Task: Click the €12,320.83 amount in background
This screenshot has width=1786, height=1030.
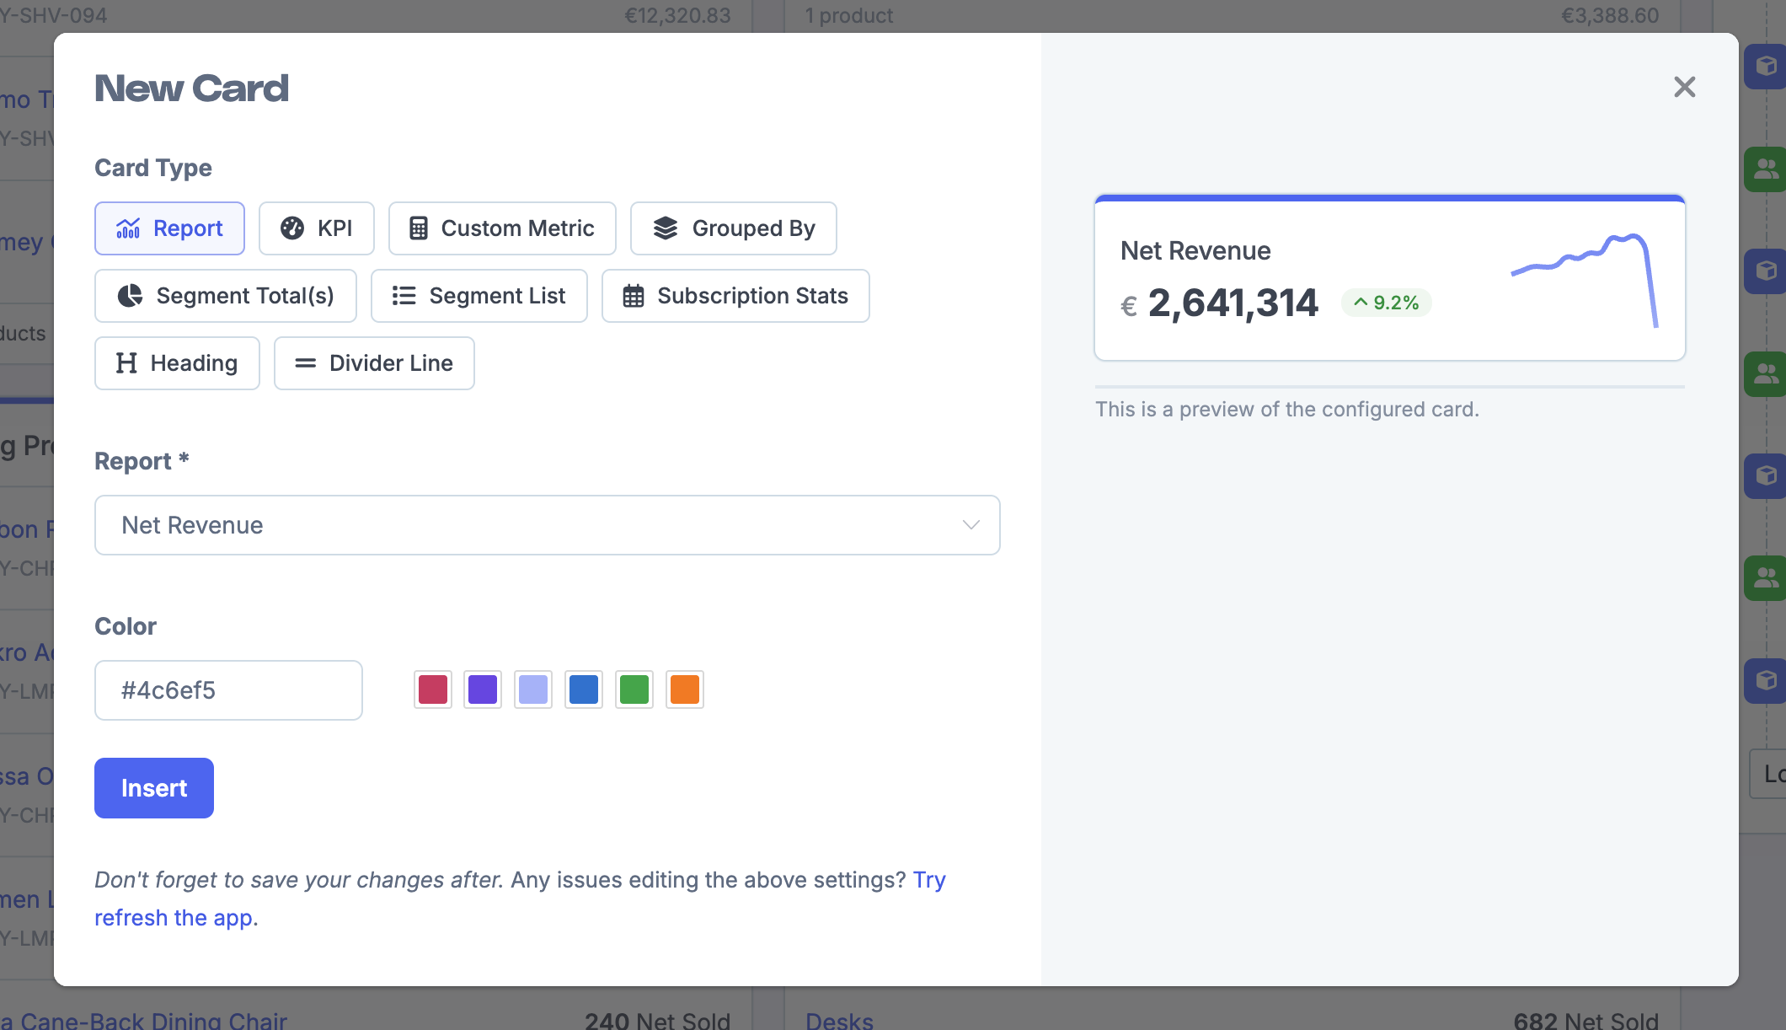Action: (x=677, y=15)
